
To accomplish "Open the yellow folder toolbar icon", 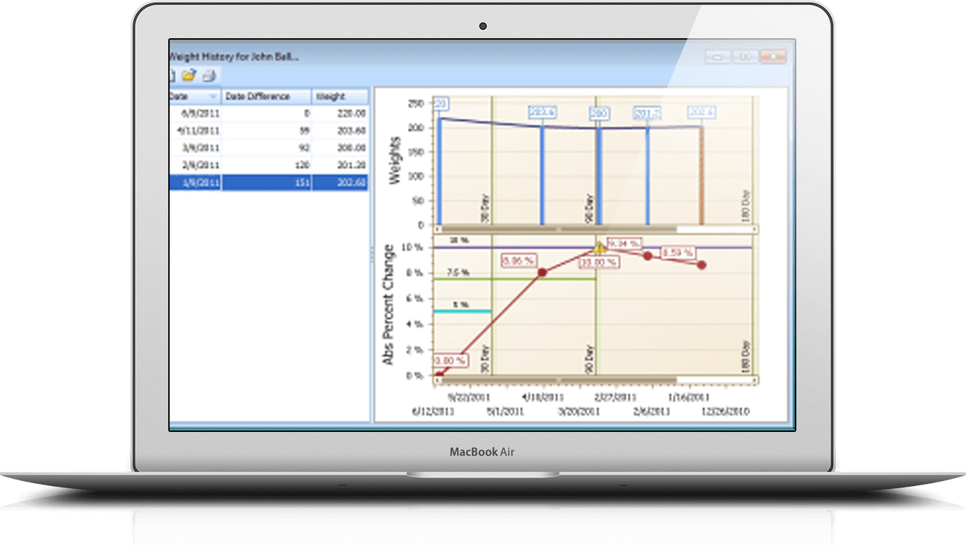I will (x=189, y=74).
